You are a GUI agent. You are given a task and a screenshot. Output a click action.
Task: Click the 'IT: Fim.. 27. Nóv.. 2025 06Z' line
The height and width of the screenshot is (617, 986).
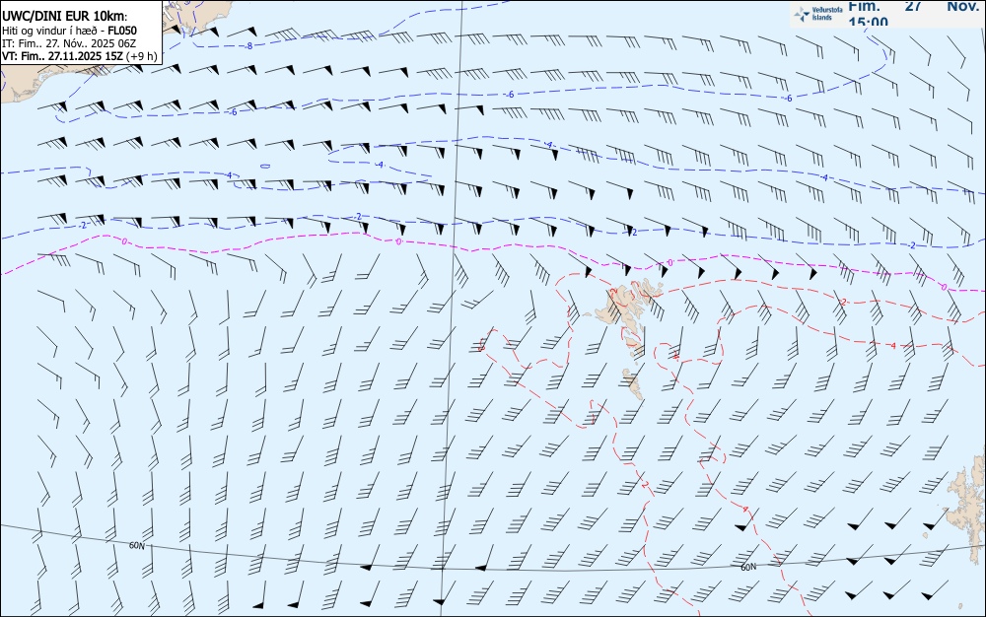[x=69, y=43]
